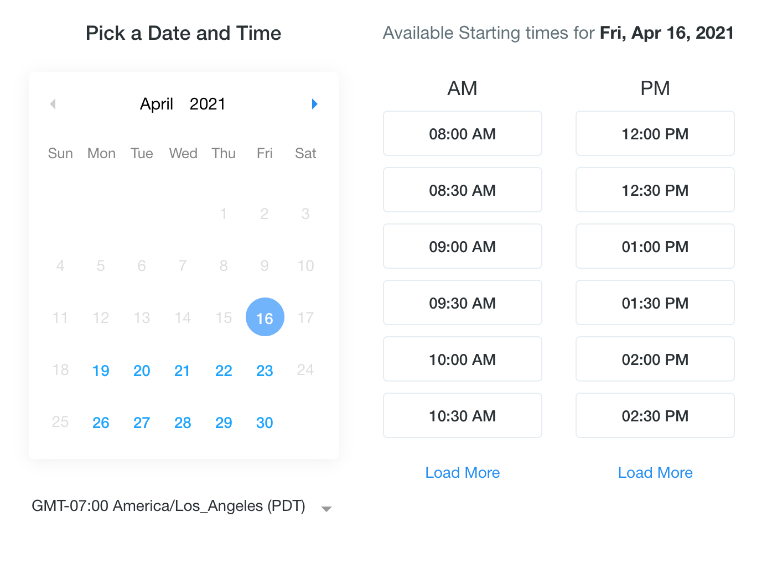Screen dimensions: 767x574
Task: Choose April 23 on the calendar
Action: [265, 371]
